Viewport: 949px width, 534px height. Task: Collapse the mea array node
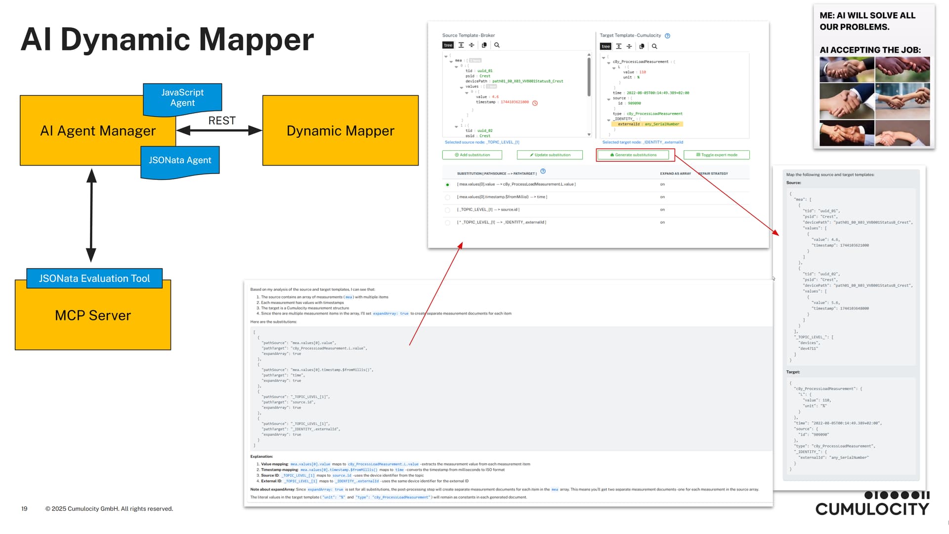(451, 61)
